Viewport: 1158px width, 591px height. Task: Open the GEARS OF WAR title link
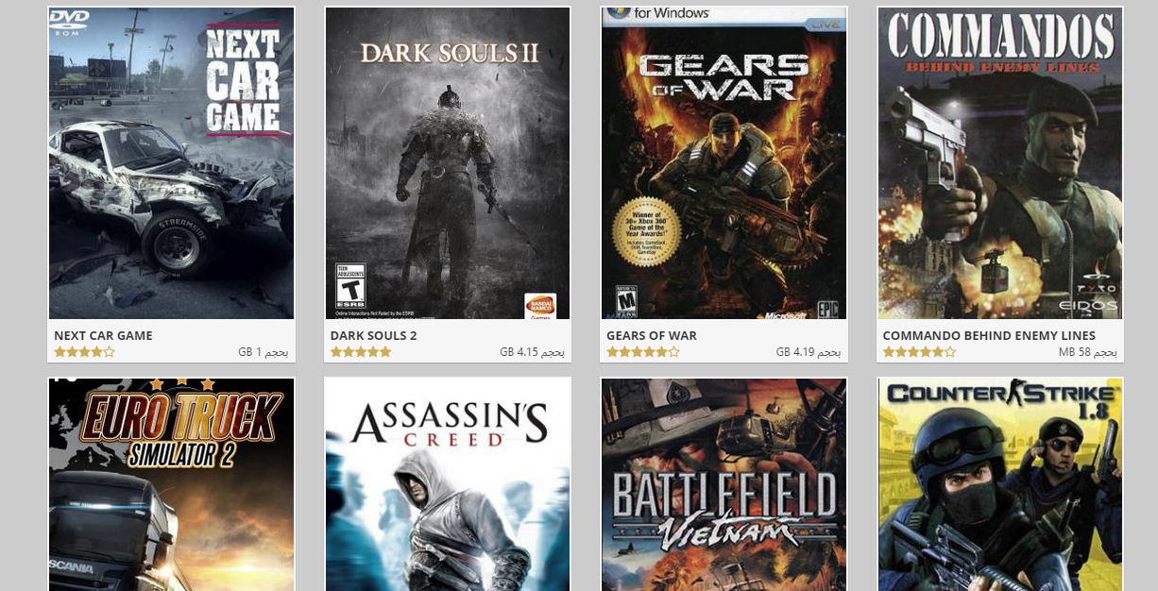pyautogui.click(x=652, y=335)
